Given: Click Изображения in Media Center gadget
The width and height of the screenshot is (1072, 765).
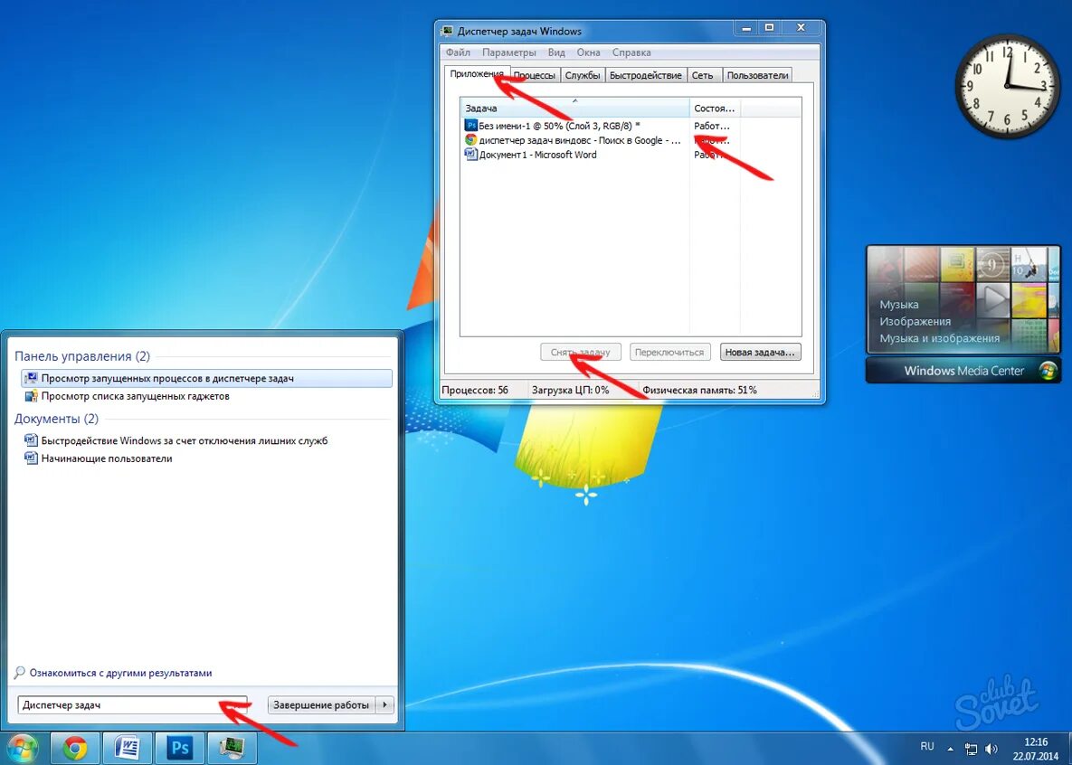Looking at the screenshot, I should [915, 321].
